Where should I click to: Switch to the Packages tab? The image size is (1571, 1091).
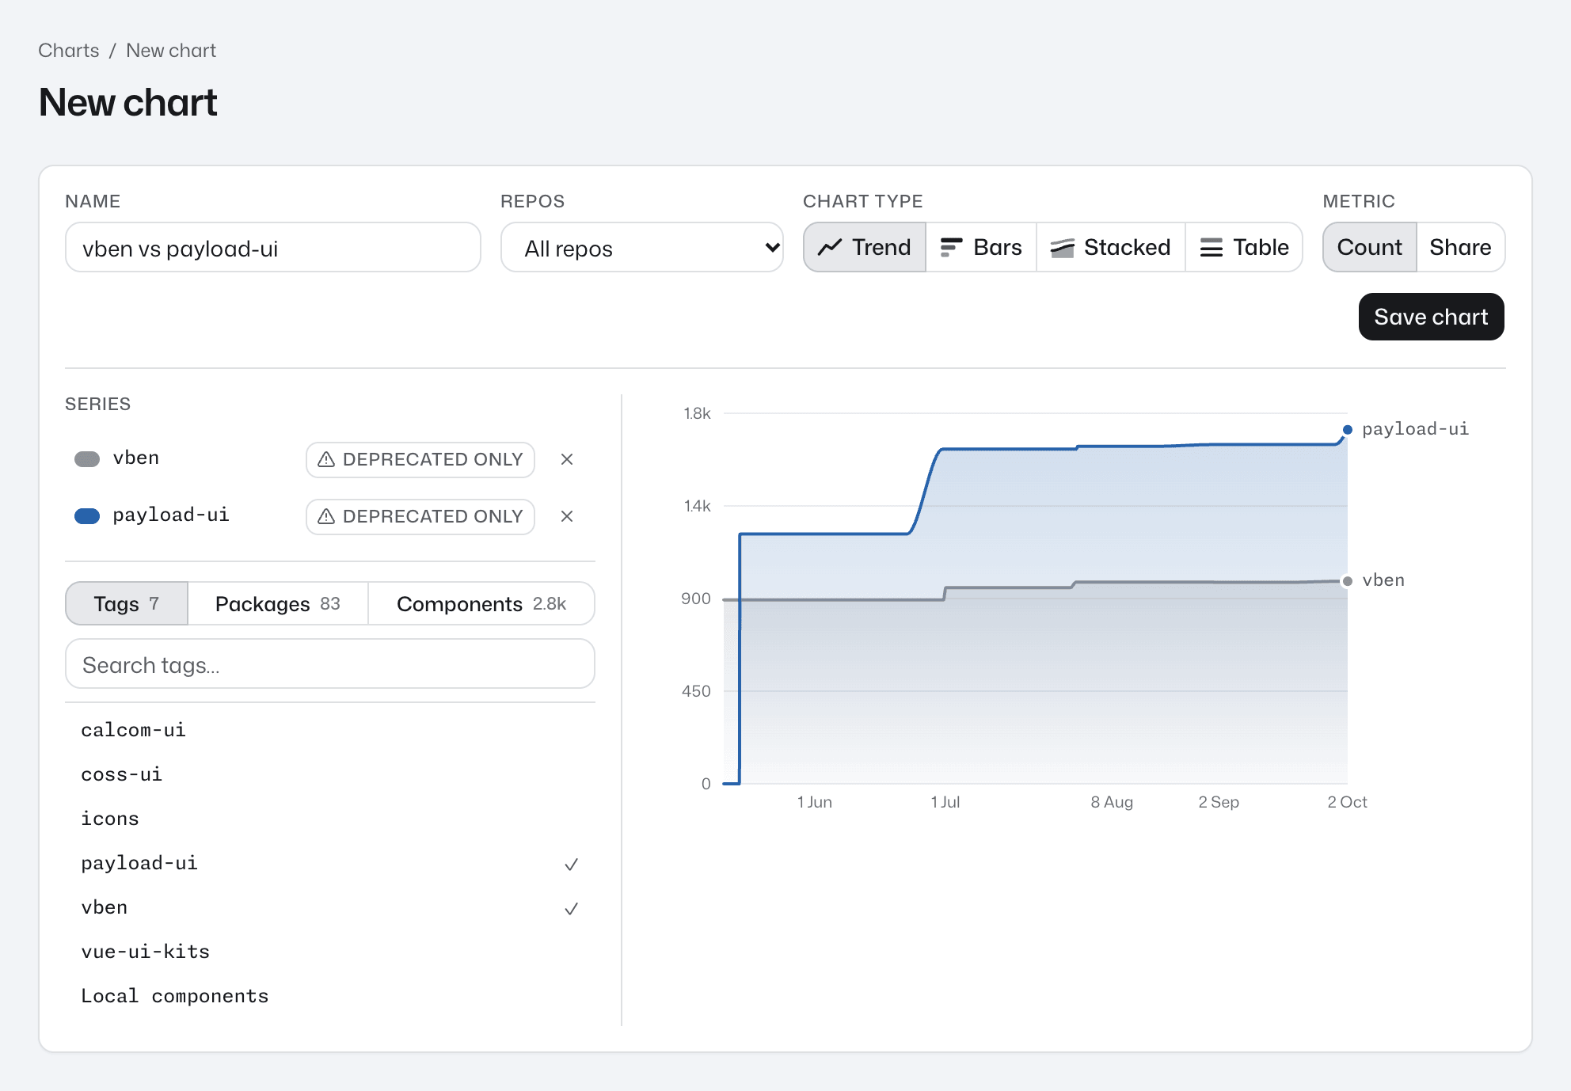coord(278,604)
